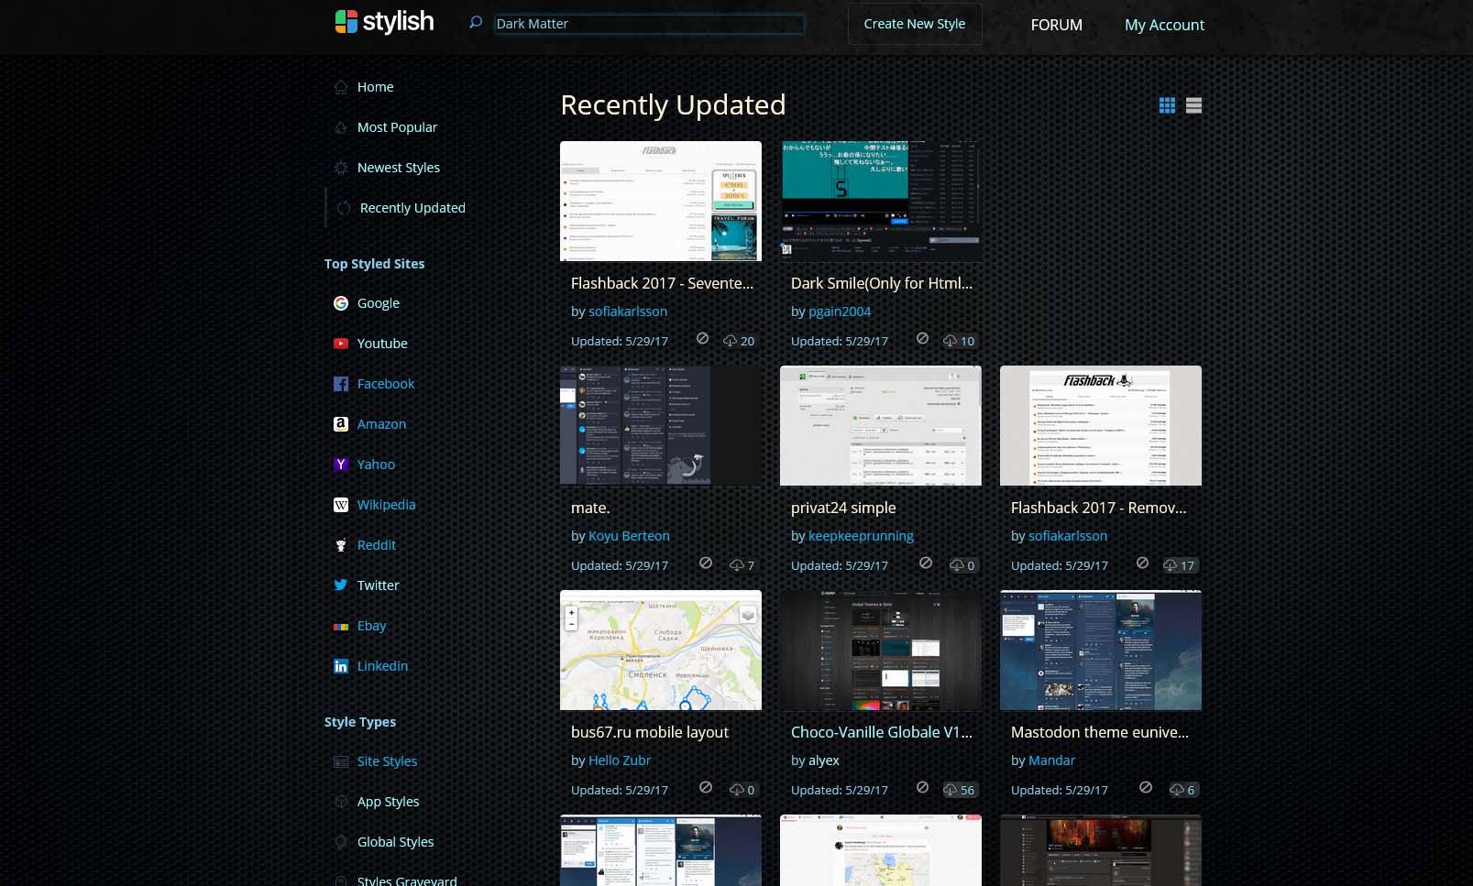This screenshot has width=1473, height=886.
Task: Open Mastodon theme eunive thumbnail
Action: [1101, 650]
